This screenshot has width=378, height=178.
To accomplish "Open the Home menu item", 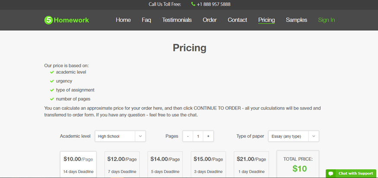I will (123, 20).
